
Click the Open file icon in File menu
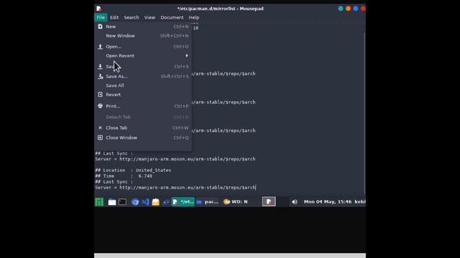[100, 47]
